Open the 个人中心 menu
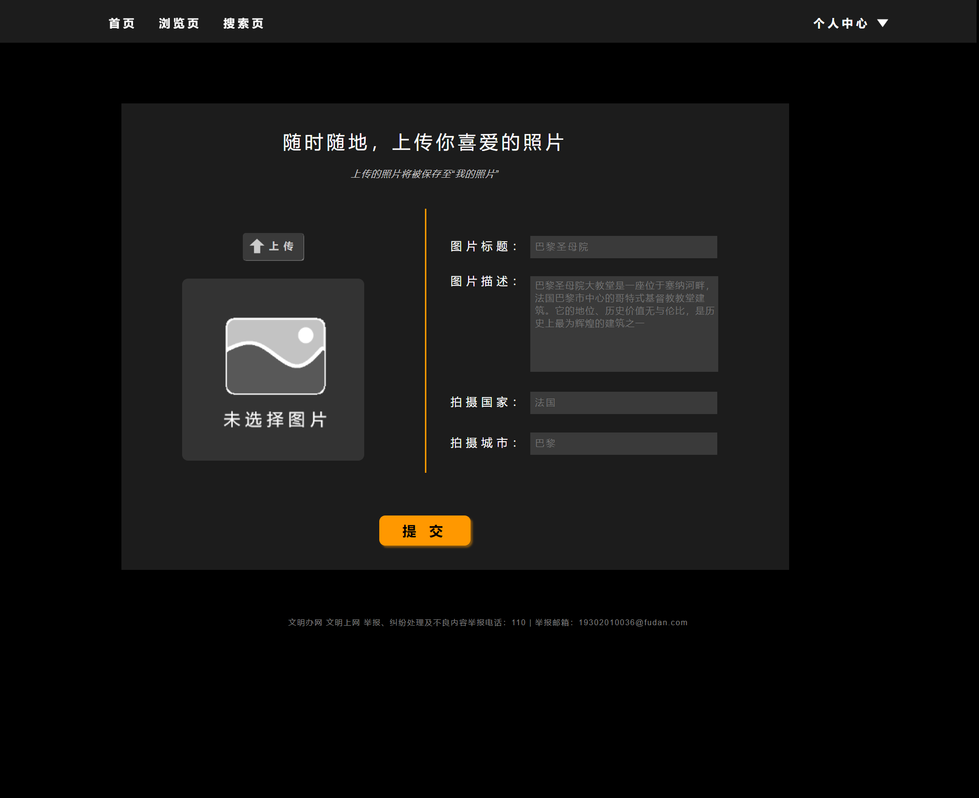 click(840, 23)
